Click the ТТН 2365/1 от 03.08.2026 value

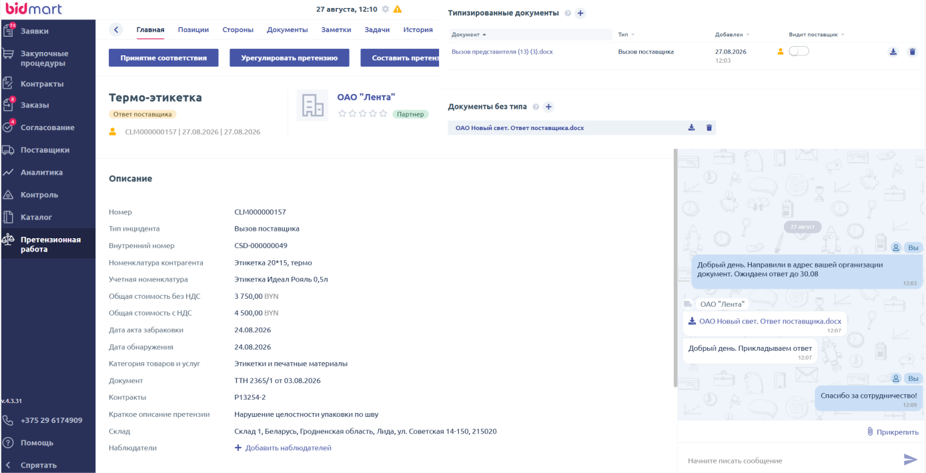point(278,380)
